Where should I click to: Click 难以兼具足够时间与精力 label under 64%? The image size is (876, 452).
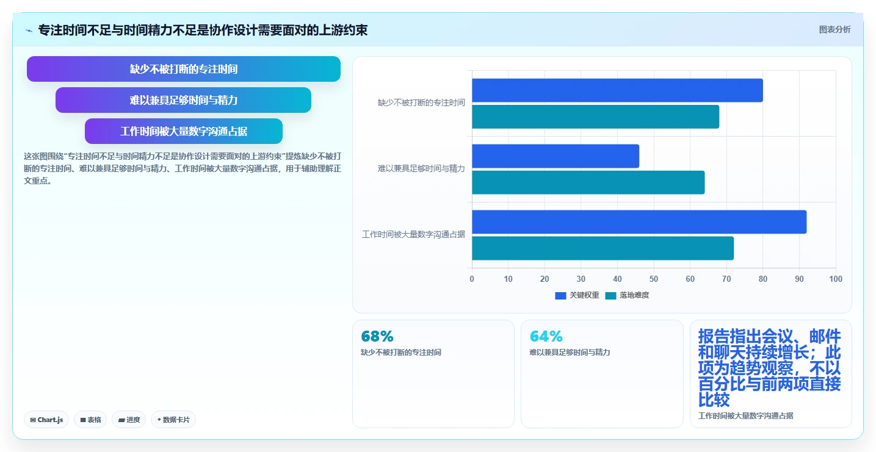(570, 353)
